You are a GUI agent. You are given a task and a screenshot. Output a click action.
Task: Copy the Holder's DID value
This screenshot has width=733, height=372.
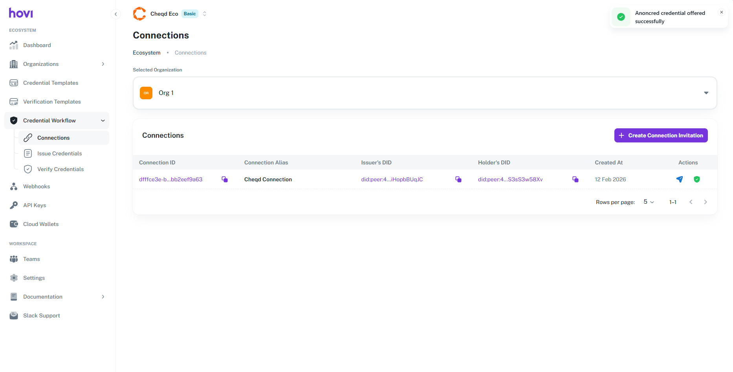(x=575, y=179)
